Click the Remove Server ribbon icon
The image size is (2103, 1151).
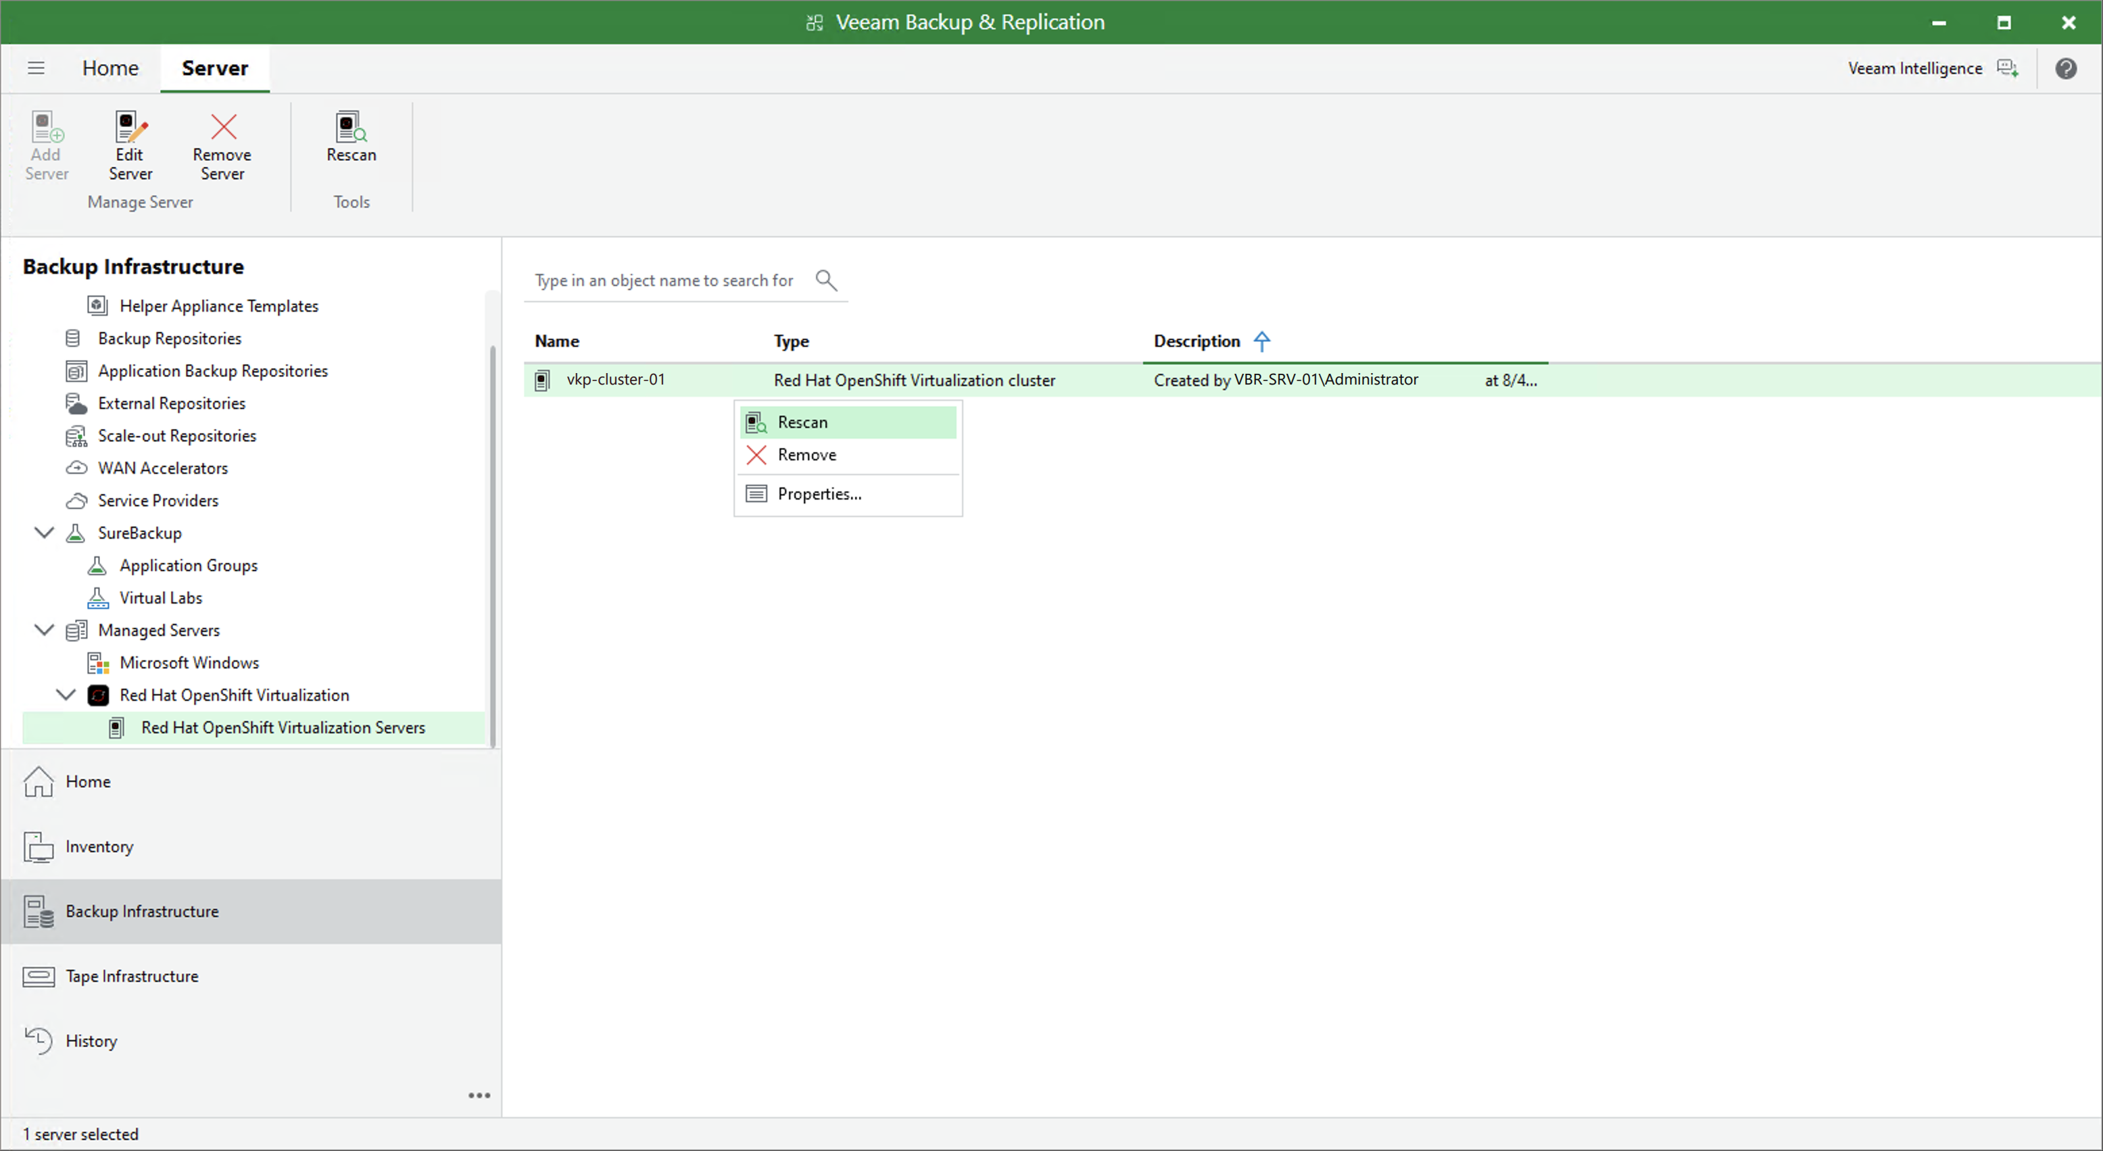[223, 127]
